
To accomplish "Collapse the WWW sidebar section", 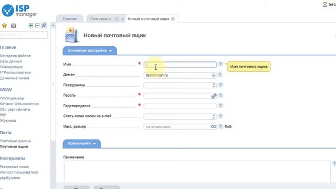I will tap(6, 90).
